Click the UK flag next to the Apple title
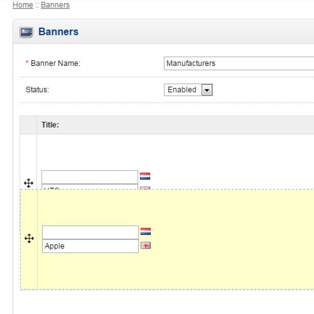The height and width of the screenshot is (314, 314). pyautogui.click(x=145, y=246)
